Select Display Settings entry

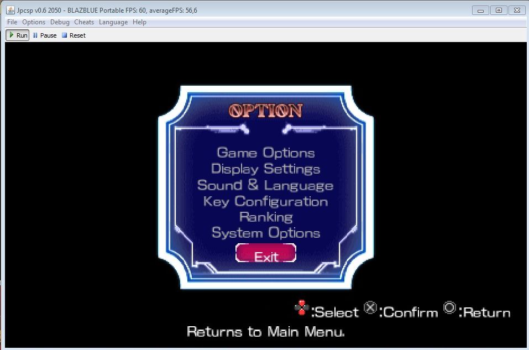coord(266,169)
